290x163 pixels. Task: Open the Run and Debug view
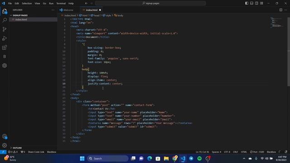click(5, 38)
